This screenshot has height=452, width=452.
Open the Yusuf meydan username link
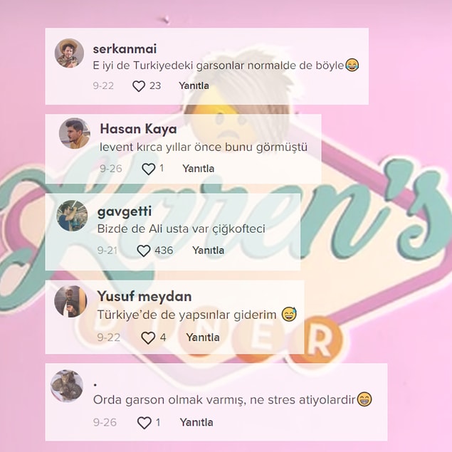tap(144, 296)
